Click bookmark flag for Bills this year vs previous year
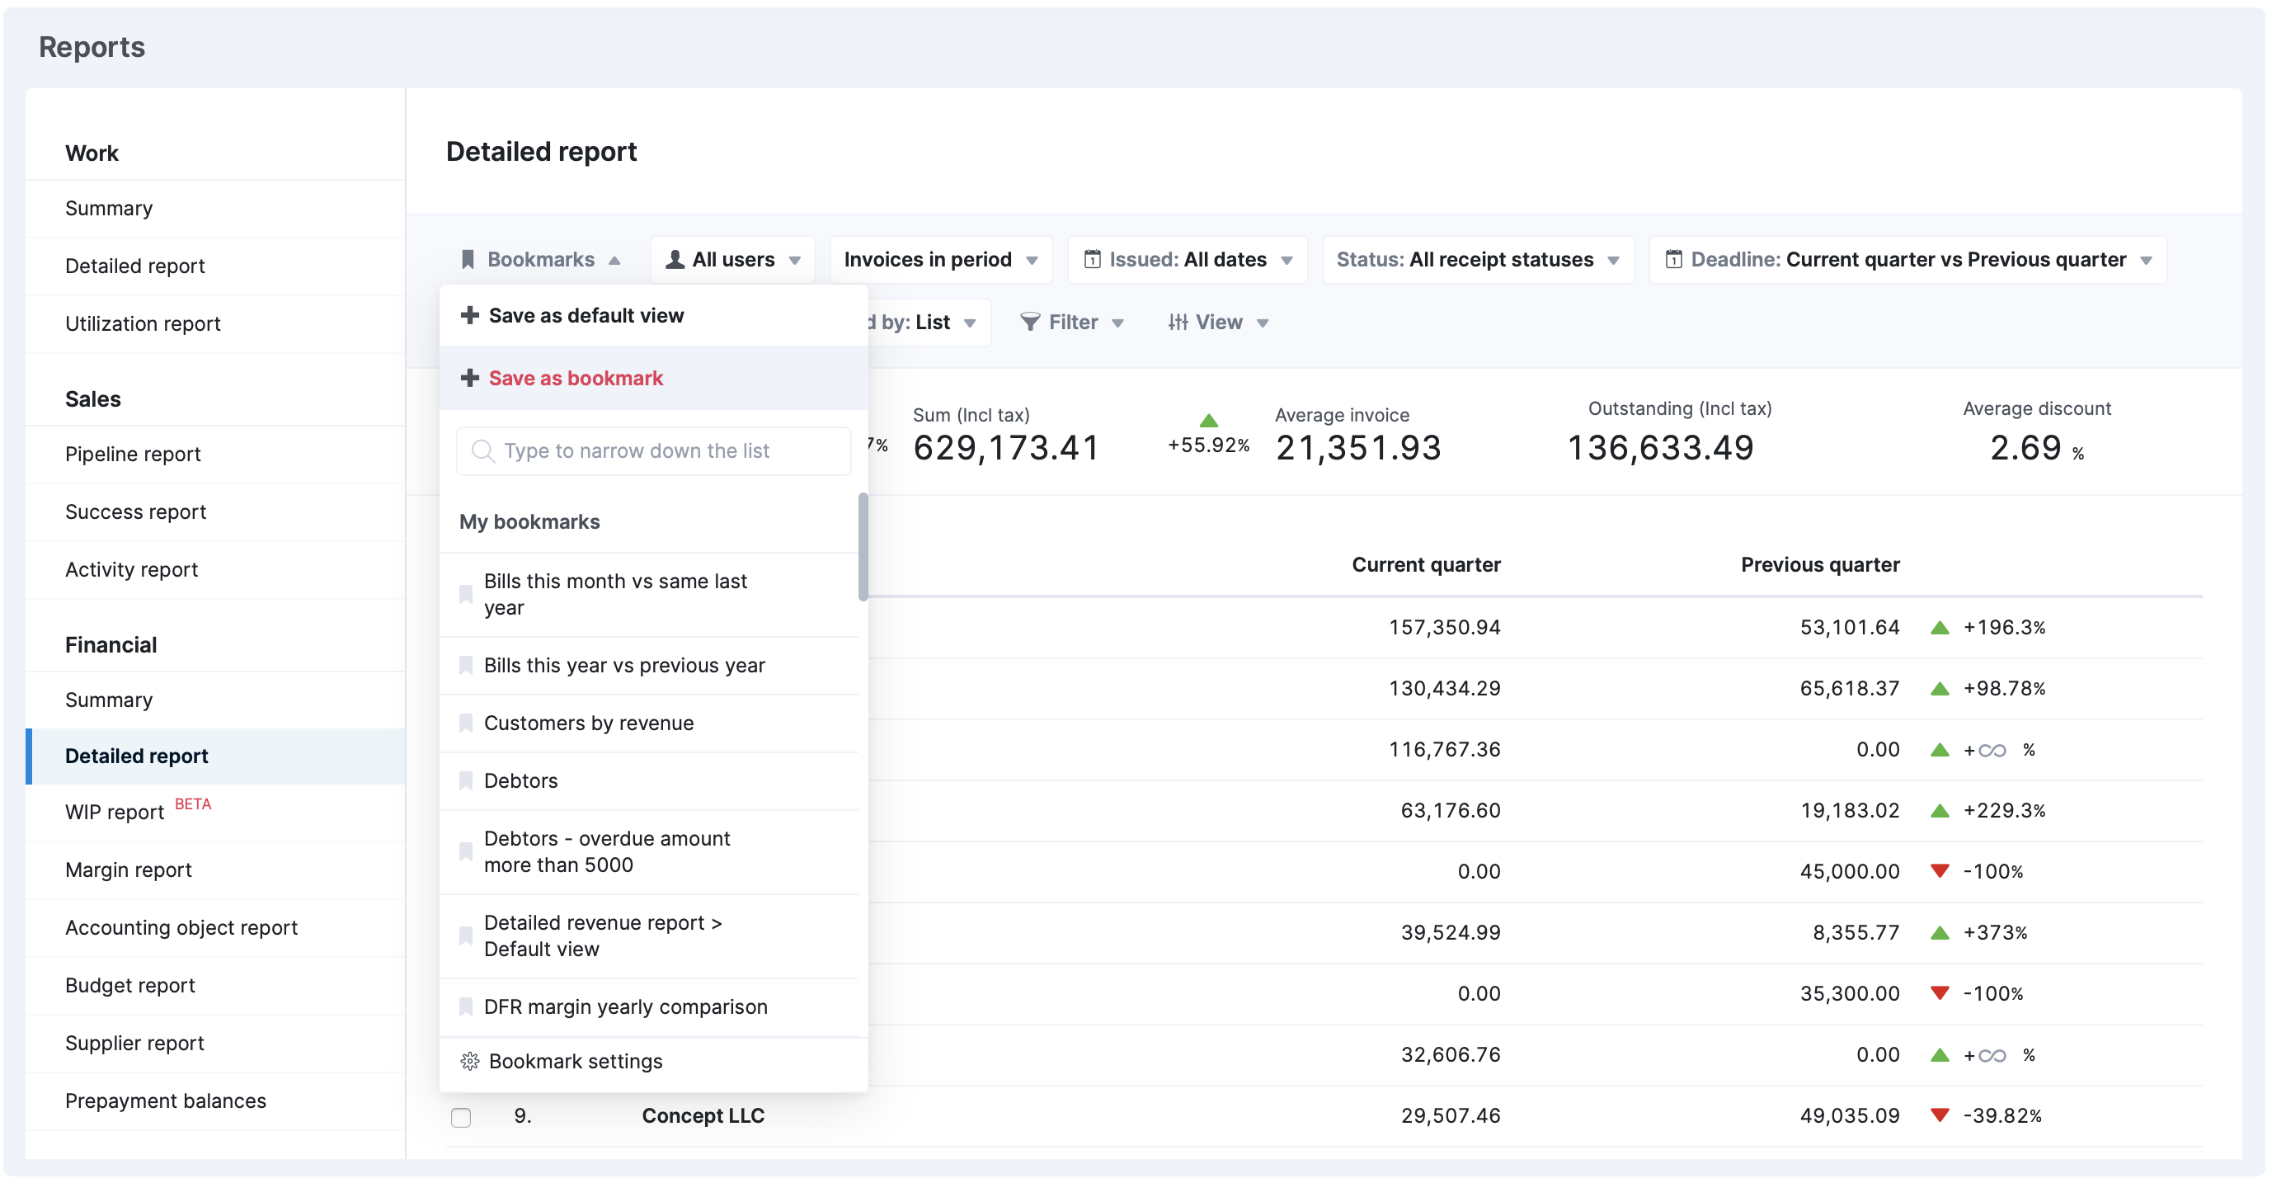 pos(466,665)
